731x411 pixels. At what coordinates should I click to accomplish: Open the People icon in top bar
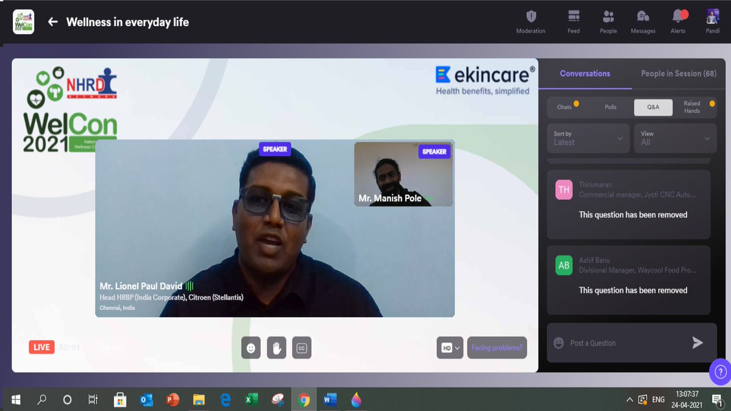point(608,21)
